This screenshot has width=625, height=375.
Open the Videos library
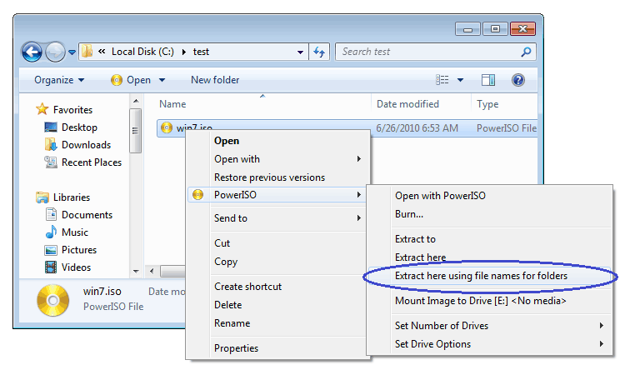click(76, 267)
